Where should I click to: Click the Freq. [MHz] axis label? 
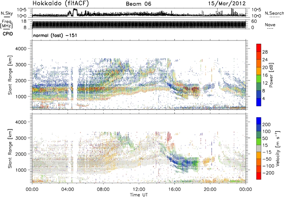[6, 24]
